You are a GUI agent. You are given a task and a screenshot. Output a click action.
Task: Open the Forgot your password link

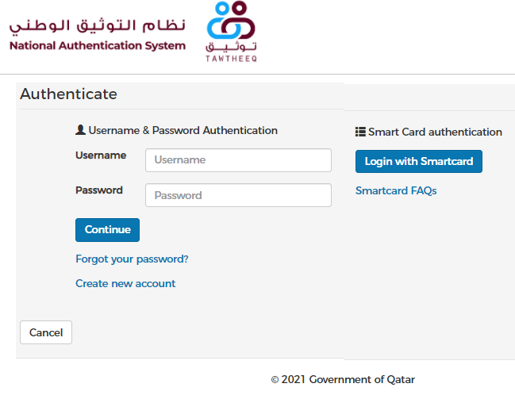[x=132, y=259]
